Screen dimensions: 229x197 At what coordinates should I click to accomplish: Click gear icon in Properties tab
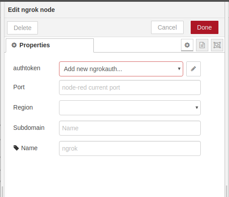pyautogui.click(x=14, y=45)
